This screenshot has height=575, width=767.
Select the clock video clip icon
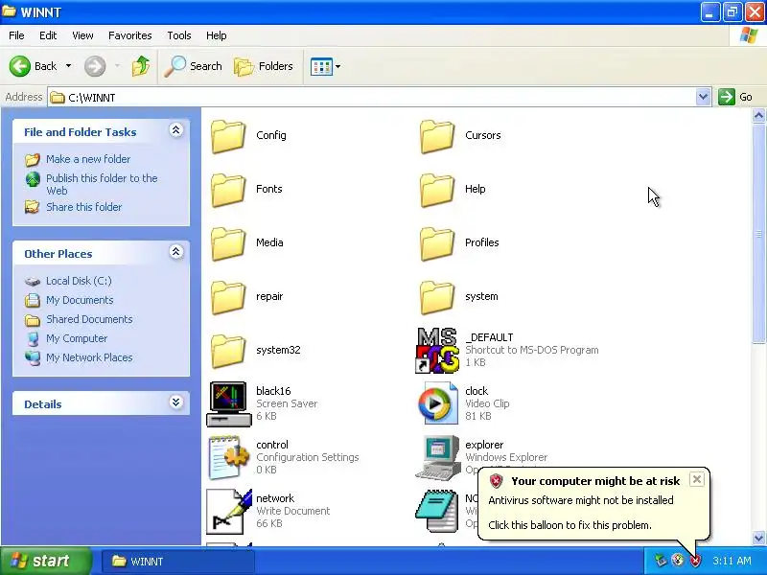[438, 403]
